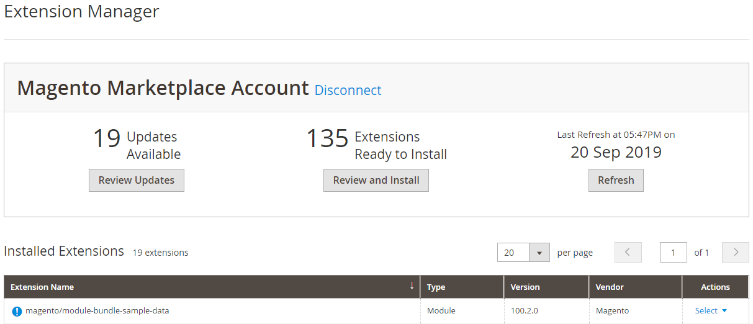Expand Select actions for module-bundle-sample-data
Viewport: 753px width, 324px height.
(710, 311)
